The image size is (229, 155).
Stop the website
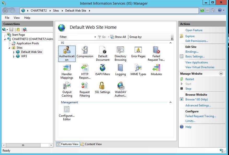(188, 89)
